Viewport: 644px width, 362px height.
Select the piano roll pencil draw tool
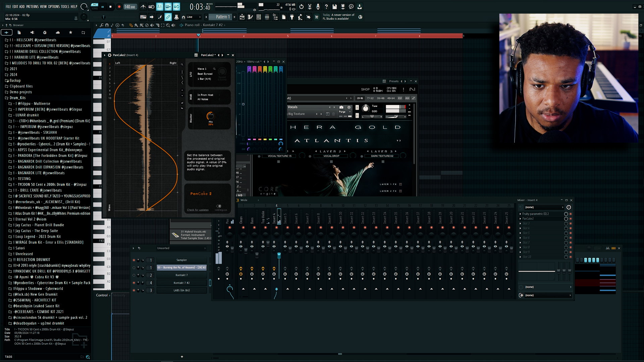pos(131,25)
